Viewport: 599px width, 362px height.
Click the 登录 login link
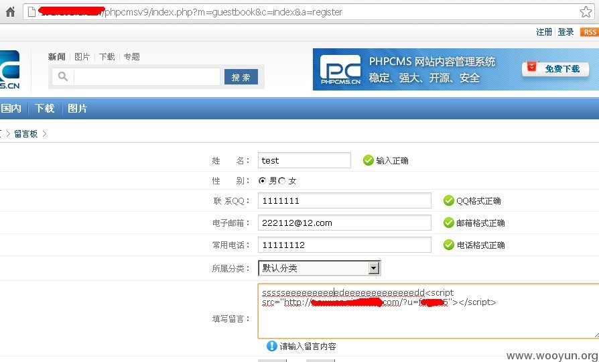point(565,32)
